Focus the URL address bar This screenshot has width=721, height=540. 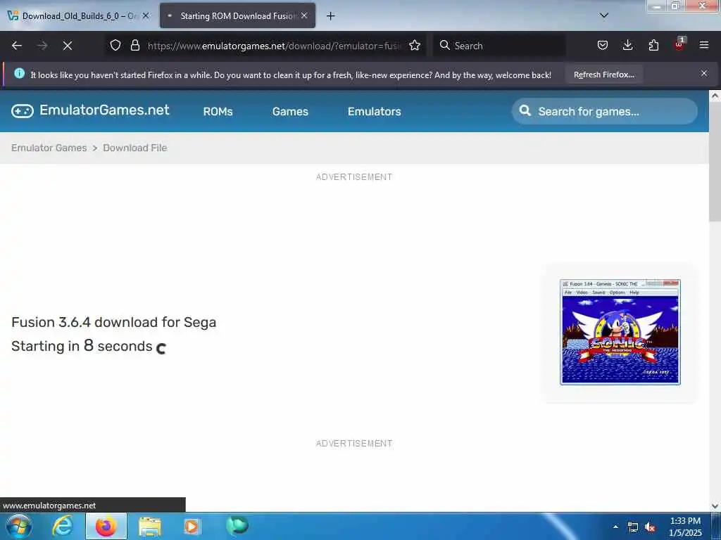pos(274,46)
